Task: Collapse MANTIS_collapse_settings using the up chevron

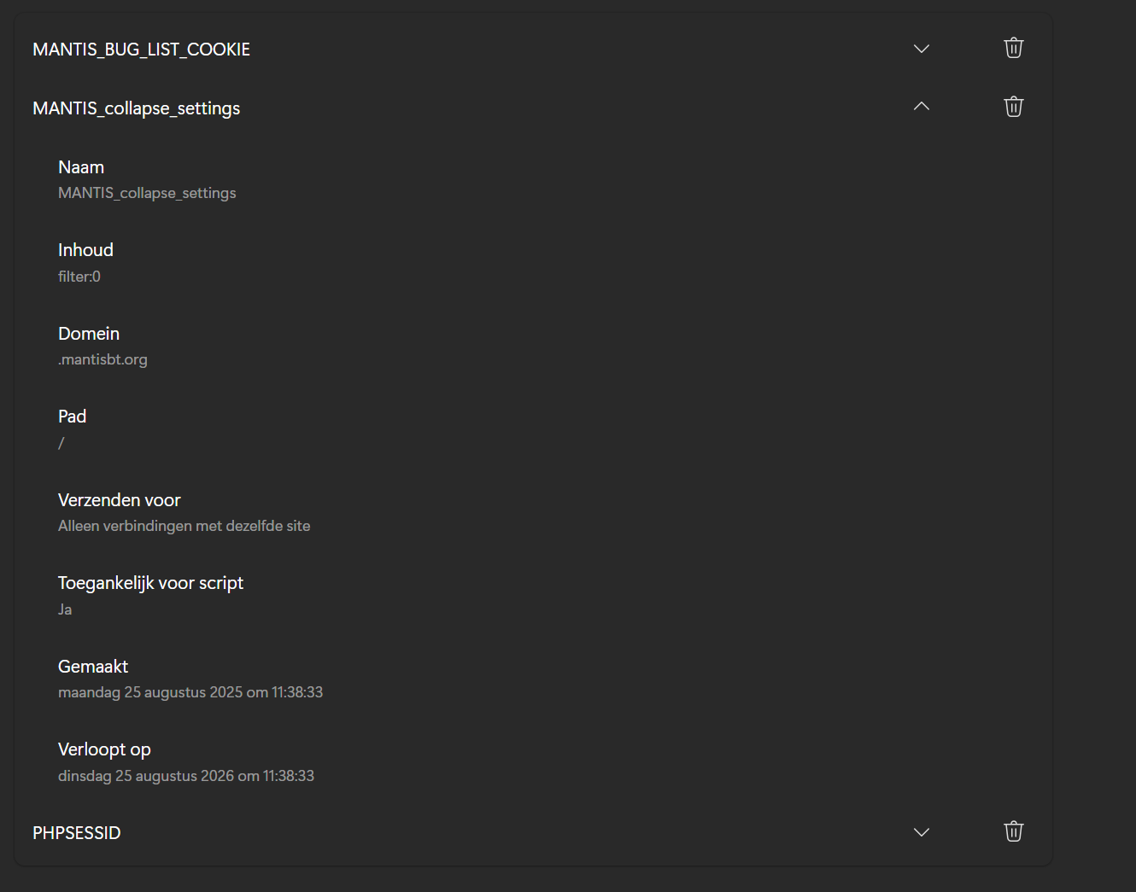Action: [921, 107]
